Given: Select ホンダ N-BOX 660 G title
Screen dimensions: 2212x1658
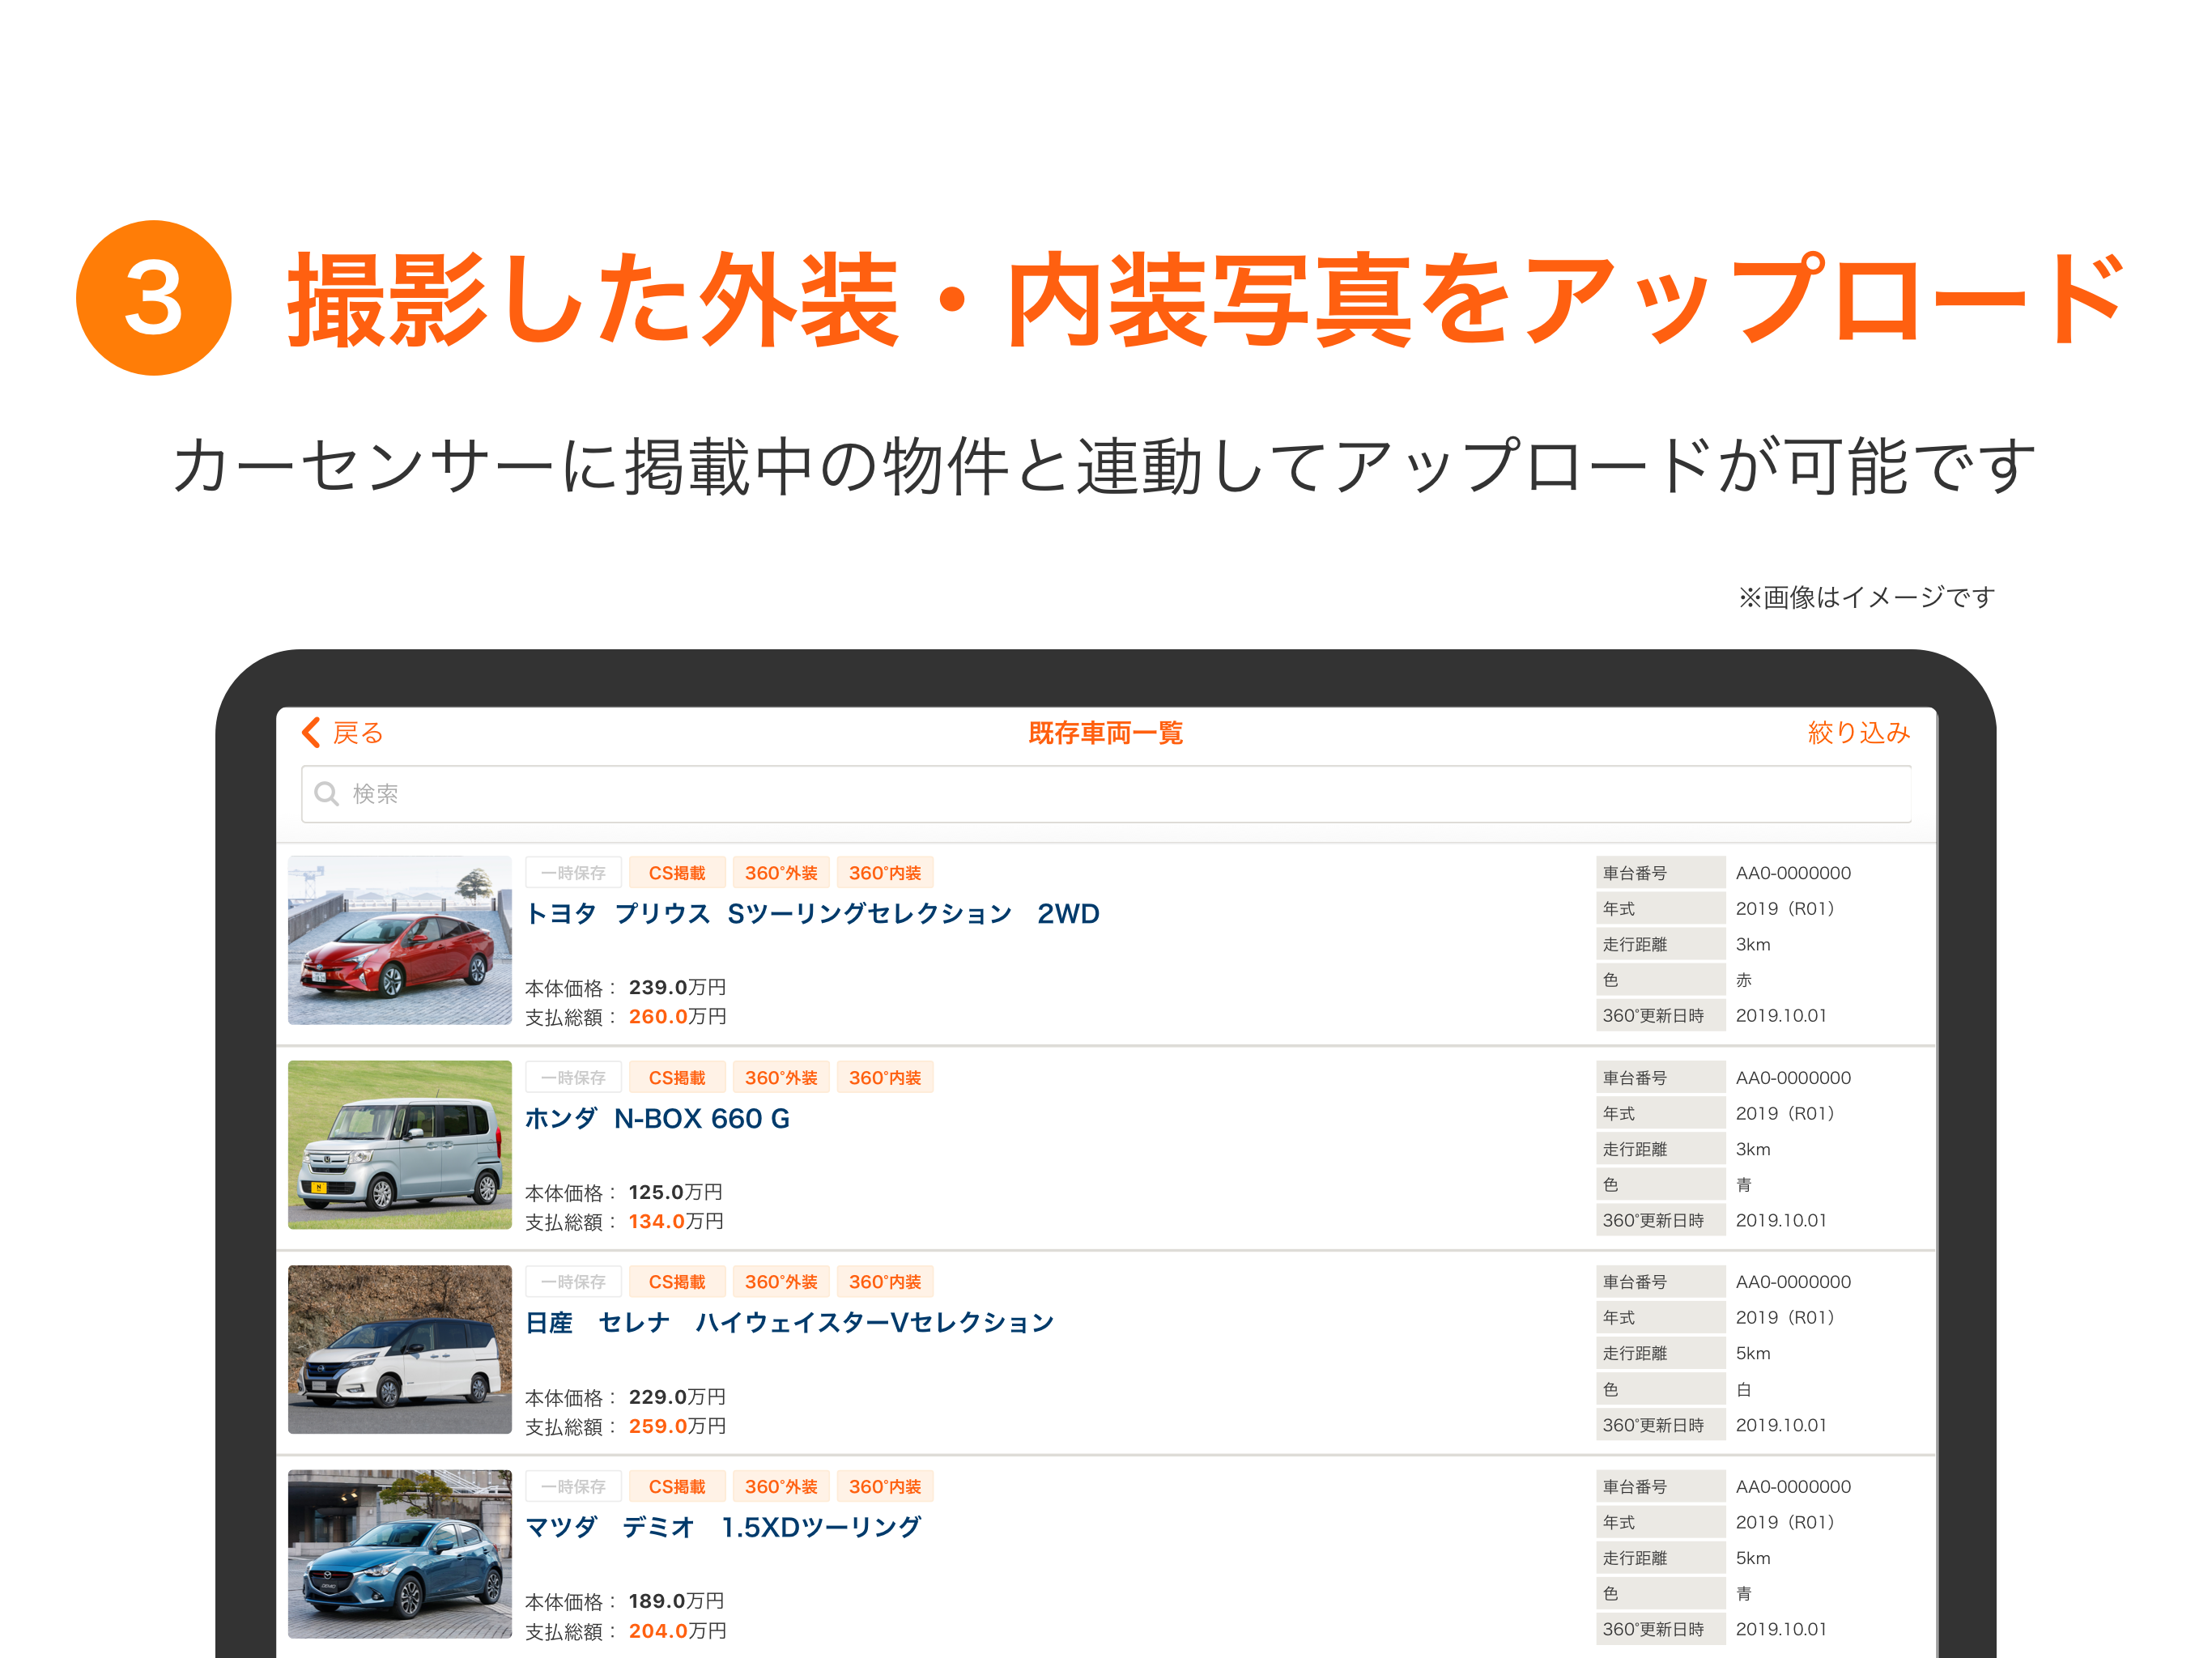Looking at the screenshot, I should click(x=657, y=1118).
